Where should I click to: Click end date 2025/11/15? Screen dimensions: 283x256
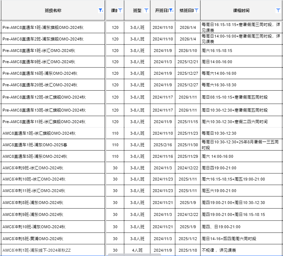pyautogui.click(x=188, y=122)
